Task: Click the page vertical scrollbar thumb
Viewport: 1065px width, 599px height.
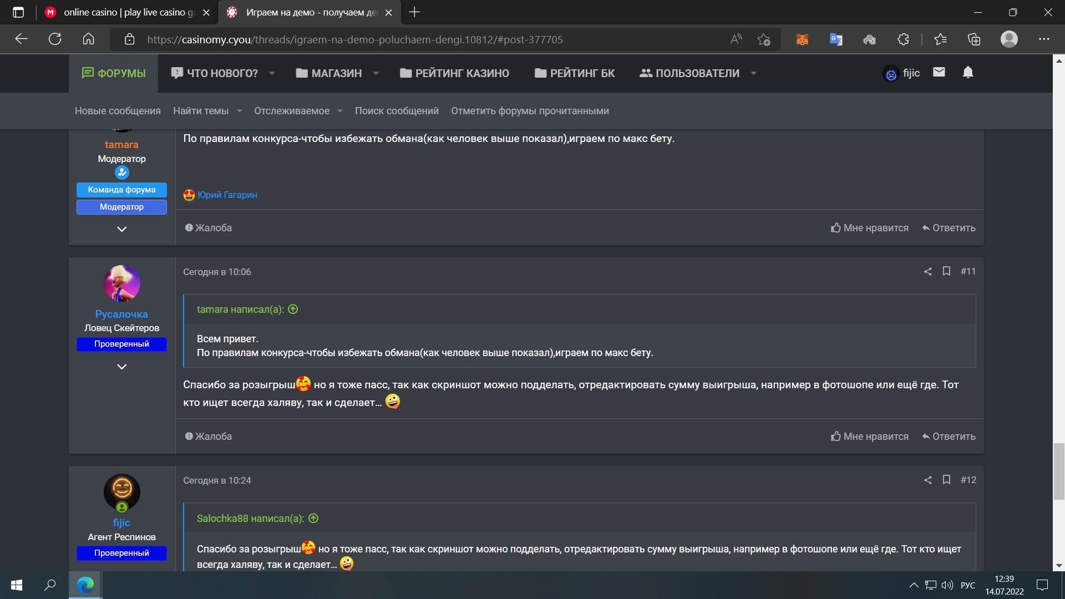Action: coord(1059,471)
